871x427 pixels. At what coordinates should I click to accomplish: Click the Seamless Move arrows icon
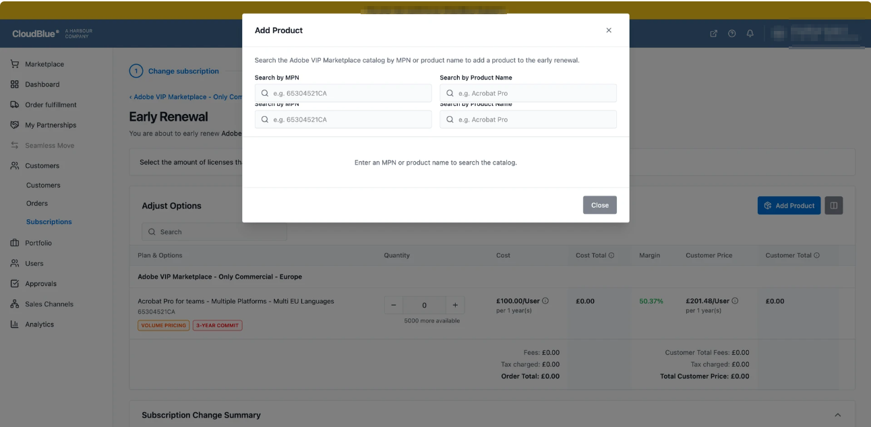click(x=15, y=145)
